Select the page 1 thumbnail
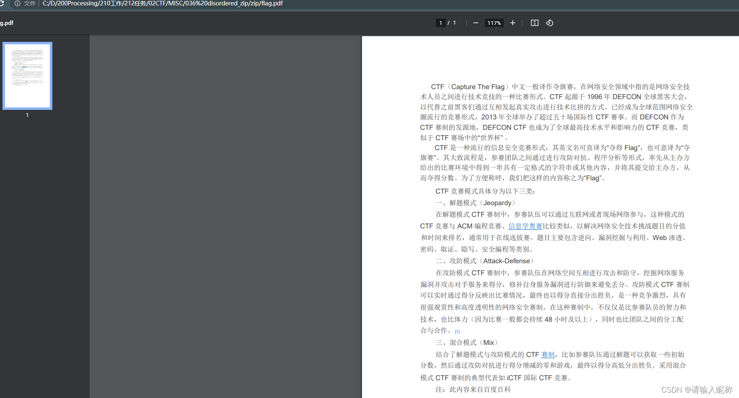739x398 pixels. coord(27,76)
